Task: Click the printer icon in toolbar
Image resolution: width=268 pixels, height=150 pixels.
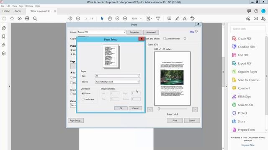Action: [x=27, y=18]
